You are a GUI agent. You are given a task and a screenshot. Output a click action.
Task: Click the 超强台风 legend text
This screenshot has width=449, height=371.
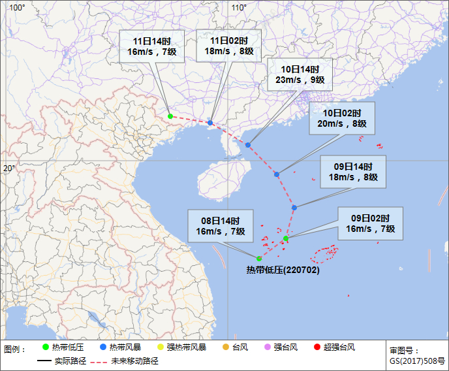tap(339, 347)
